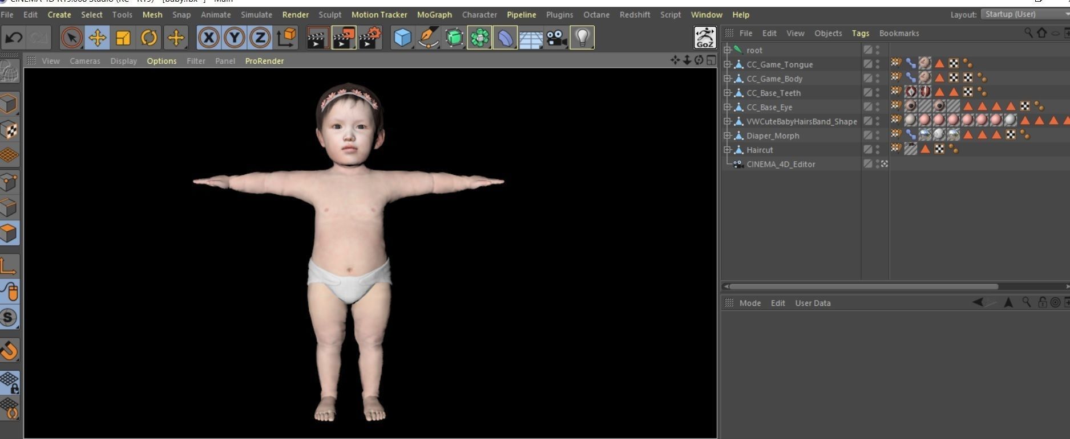This screenshot has width=1070, height=439.
Task: Expand the CC_Base_Eye object
Action: pos(728,107)
